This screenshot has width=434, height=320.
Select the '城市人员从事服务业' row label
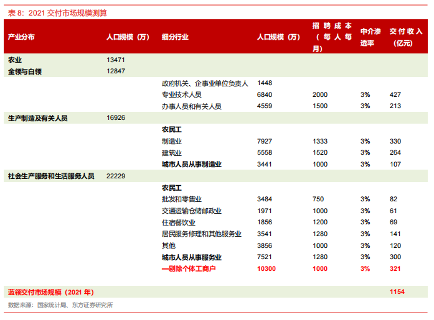(192, 257)
